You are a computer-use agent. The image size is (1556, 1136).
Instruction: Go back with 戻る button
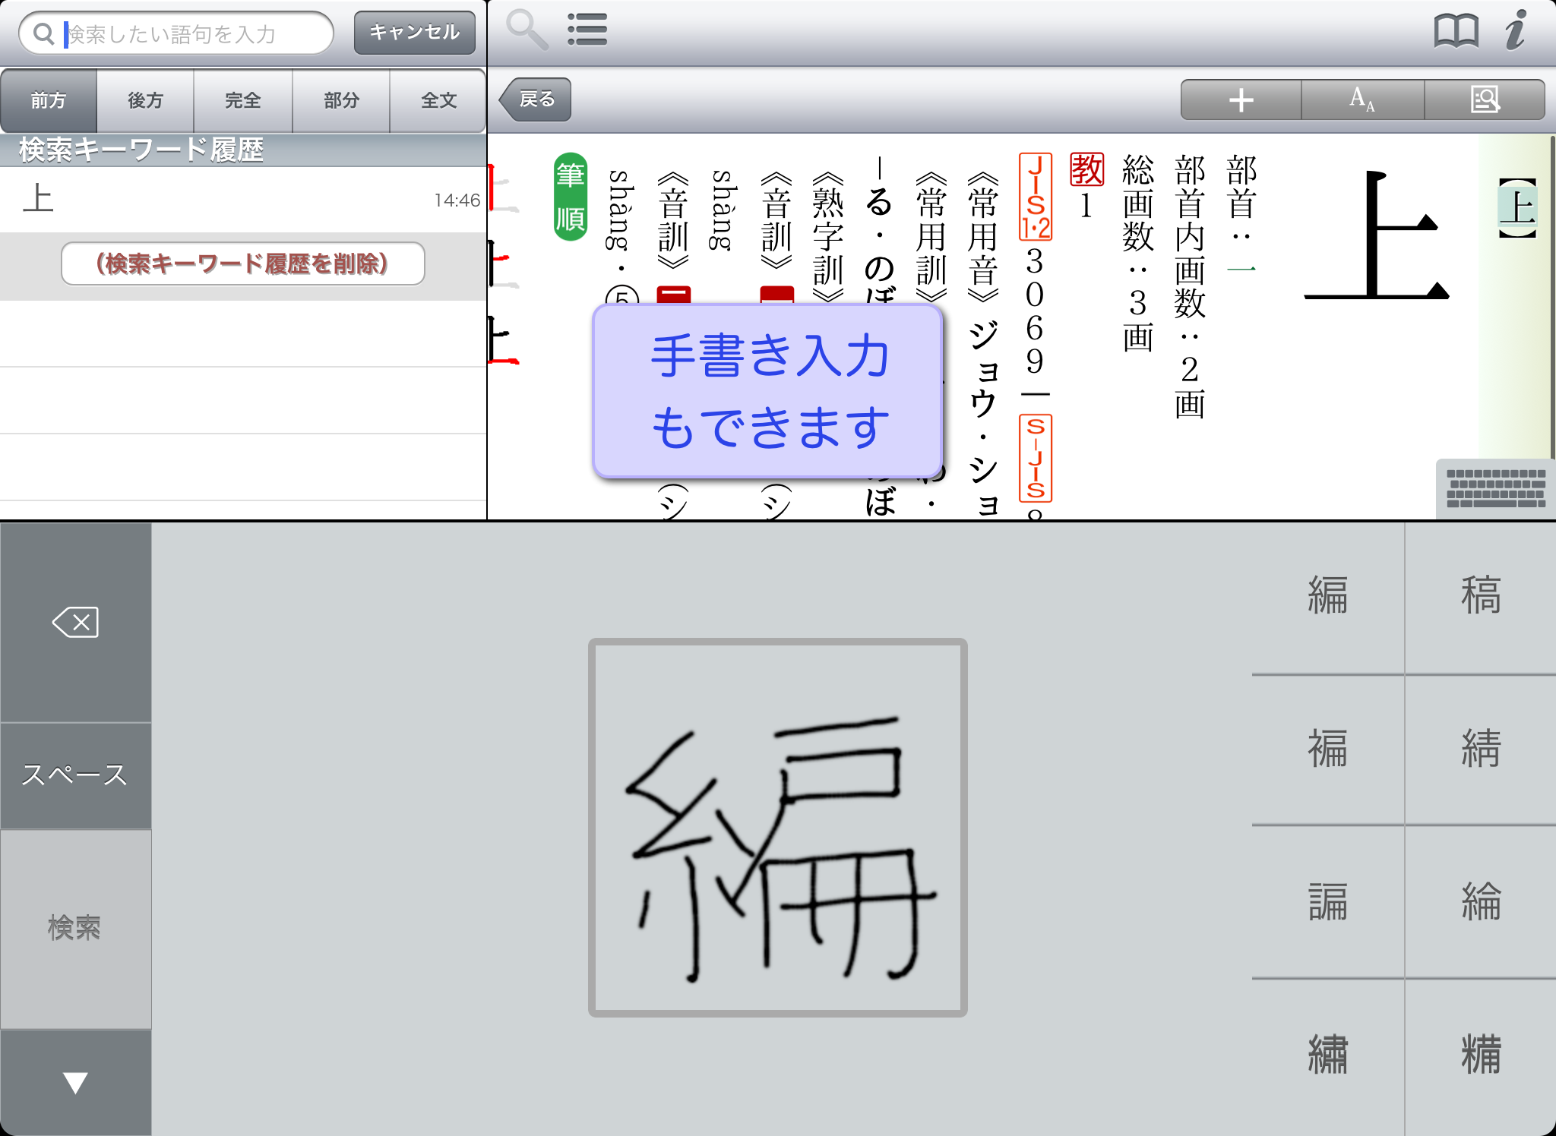pyautogui.click(x=536, y=99)
